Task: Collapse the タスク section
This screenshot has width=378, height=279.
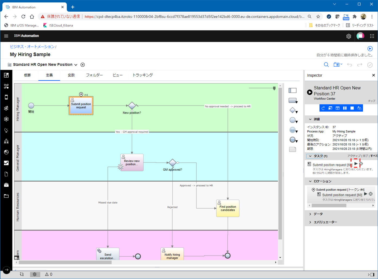Action: click(310, 156)
